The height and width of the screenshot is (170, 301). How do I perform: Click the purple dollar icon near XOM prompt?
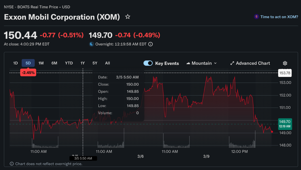pyautogui.click(x=256, y=17)
